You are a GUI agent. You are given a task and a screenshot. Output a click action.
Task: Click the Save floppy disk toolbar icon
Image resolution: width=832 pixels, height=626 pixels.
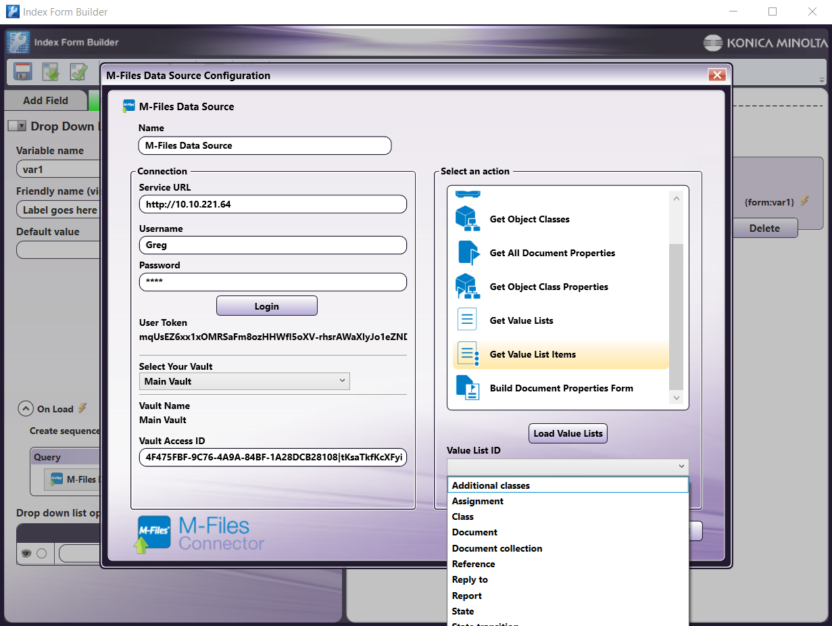pos(24,71)
